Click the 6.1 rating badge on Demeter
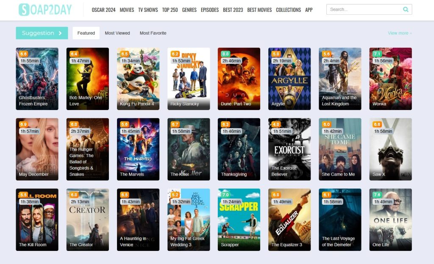Viewport: 434px width, 264px height. (x=326, y=195)
